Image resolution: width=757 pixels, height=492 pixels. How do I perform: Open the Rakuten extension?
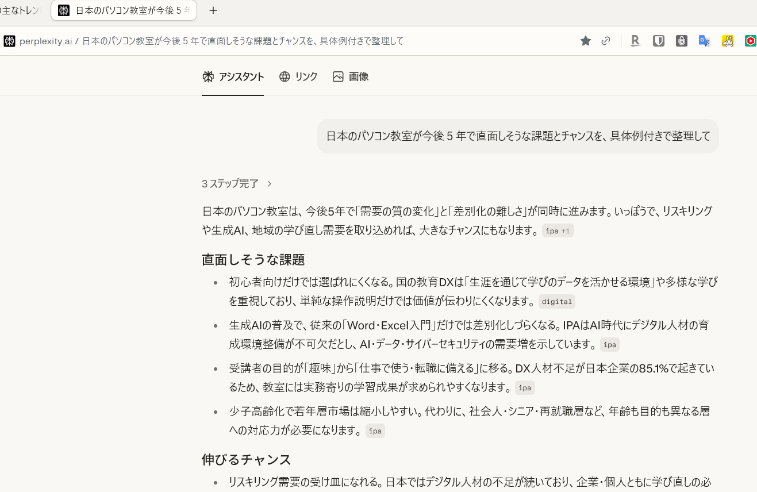[x=635, y=41]
